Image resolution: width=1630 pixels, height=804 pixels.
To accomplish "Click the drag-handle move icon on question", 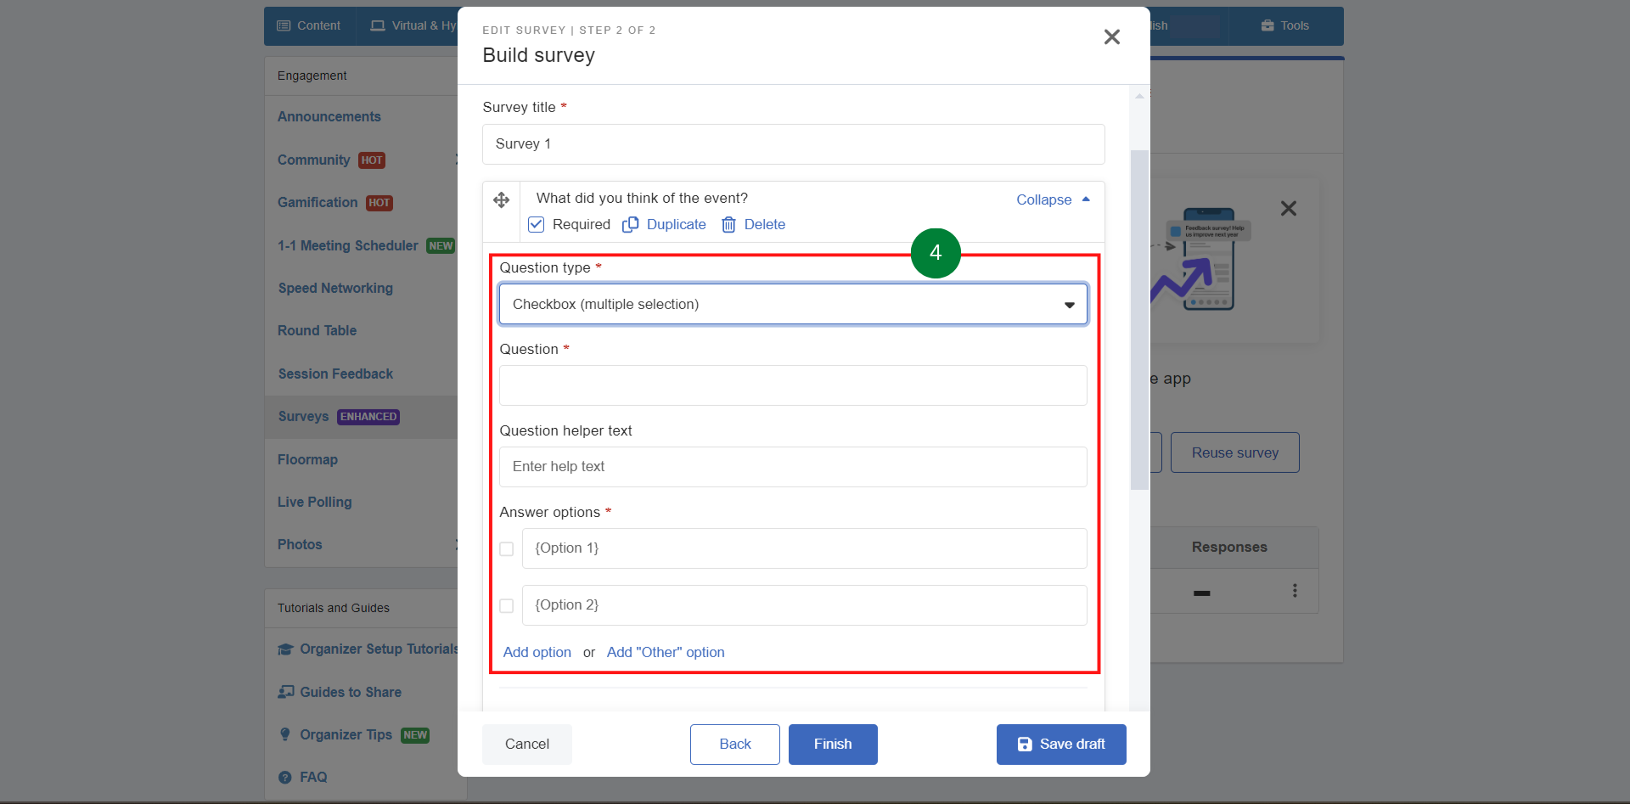I will (501, 200).
